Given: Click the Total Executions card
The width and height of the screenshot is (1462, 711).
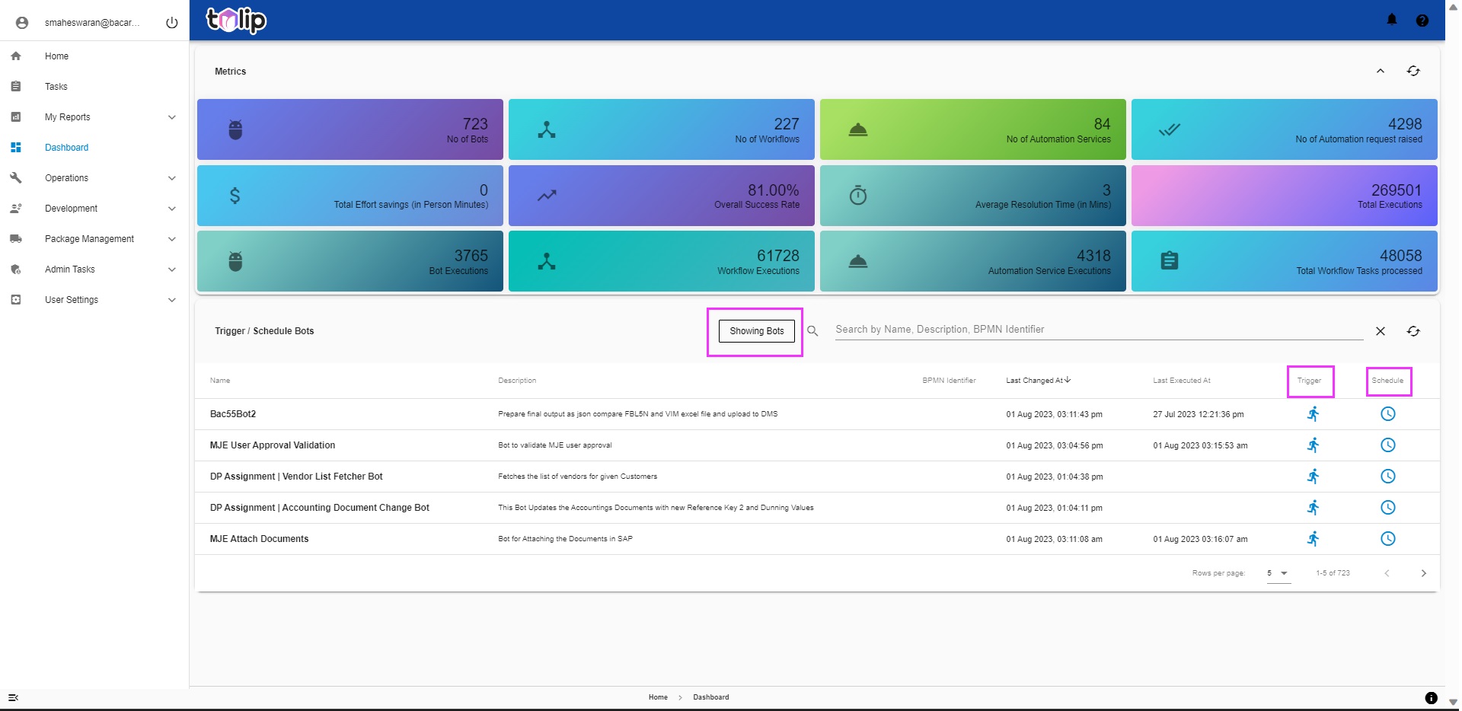Looking at the screenshot, I should click(1285, 196).
